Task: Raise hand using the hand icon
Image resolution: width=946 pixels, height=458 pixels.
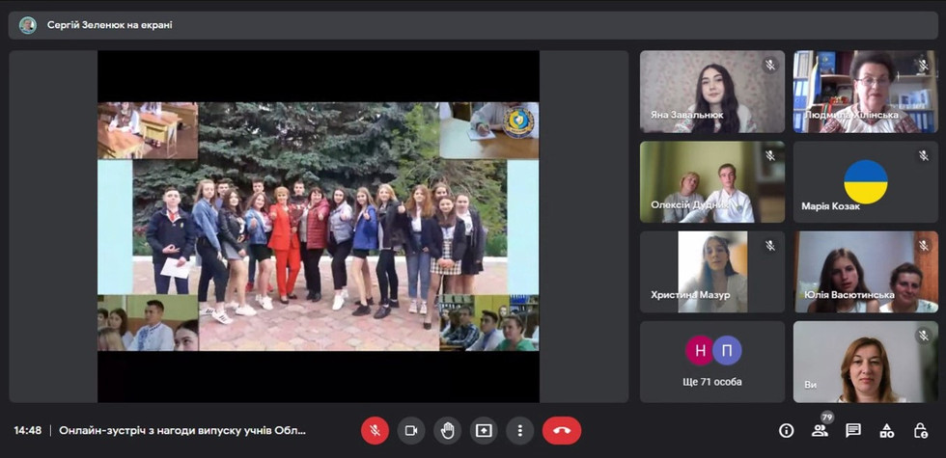Action: [x=447, y=431]
